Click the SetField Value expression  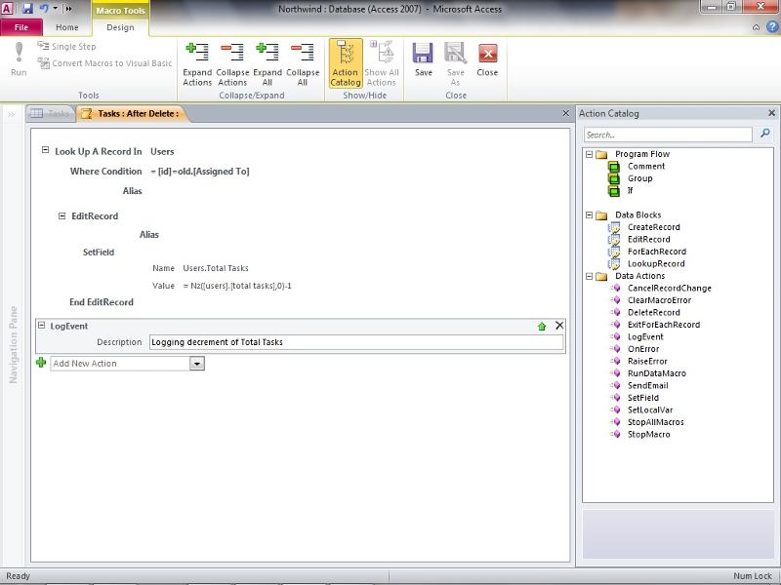(x=237, y=286)
